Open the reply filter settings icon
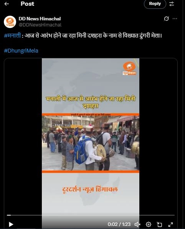This screenshot has height=229, width=185. point(172,4)
